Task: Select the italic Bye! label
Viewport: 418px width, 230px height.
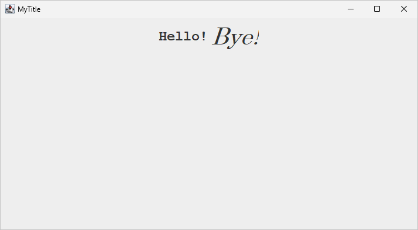Action: click(x=236, y=37)
